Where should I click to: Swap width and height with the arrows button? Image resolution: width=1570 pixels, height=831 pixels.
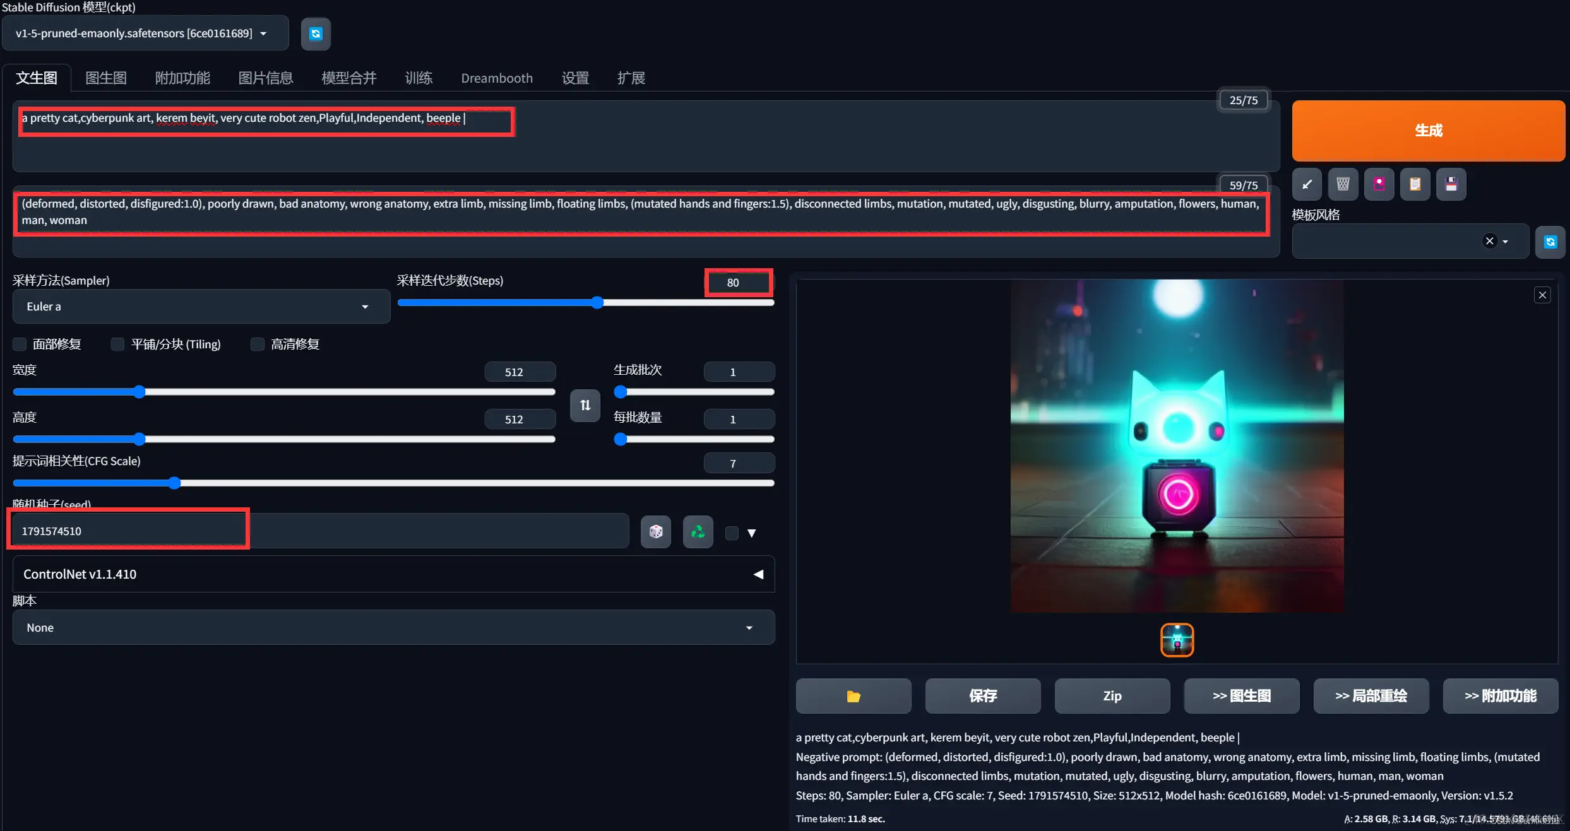585,405
